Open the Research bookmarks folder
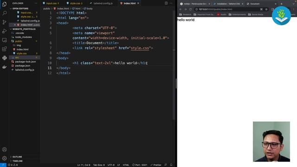This screenshot has width=297, height=167. pos(185,14)
